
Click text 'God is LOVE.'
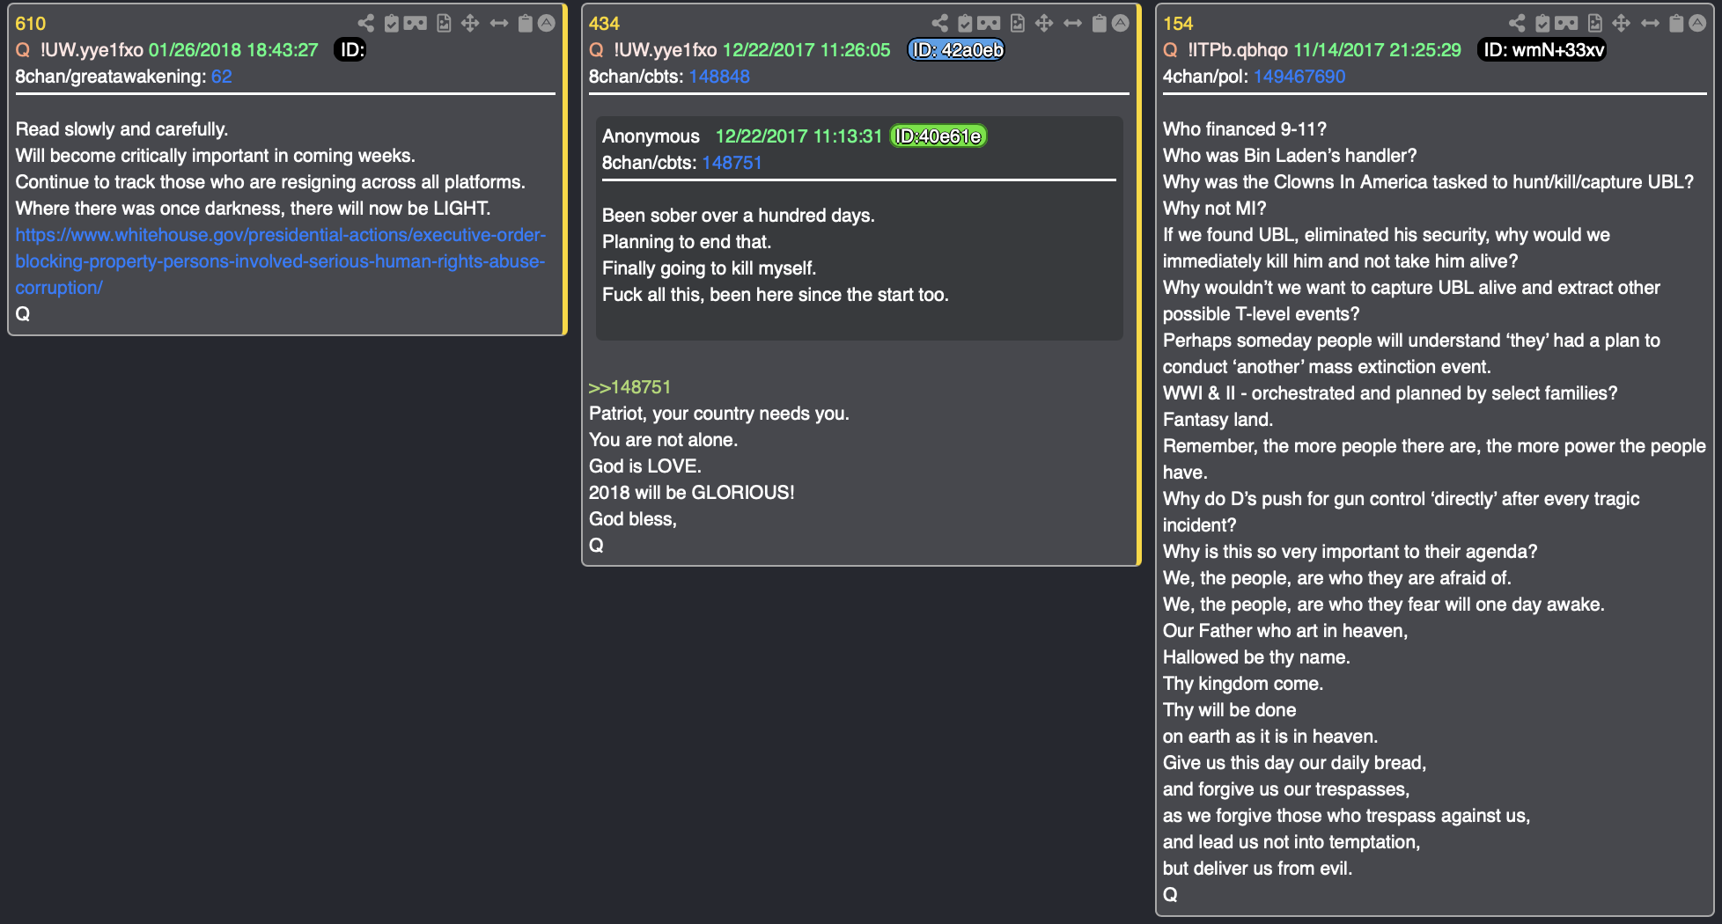[645, 466]
